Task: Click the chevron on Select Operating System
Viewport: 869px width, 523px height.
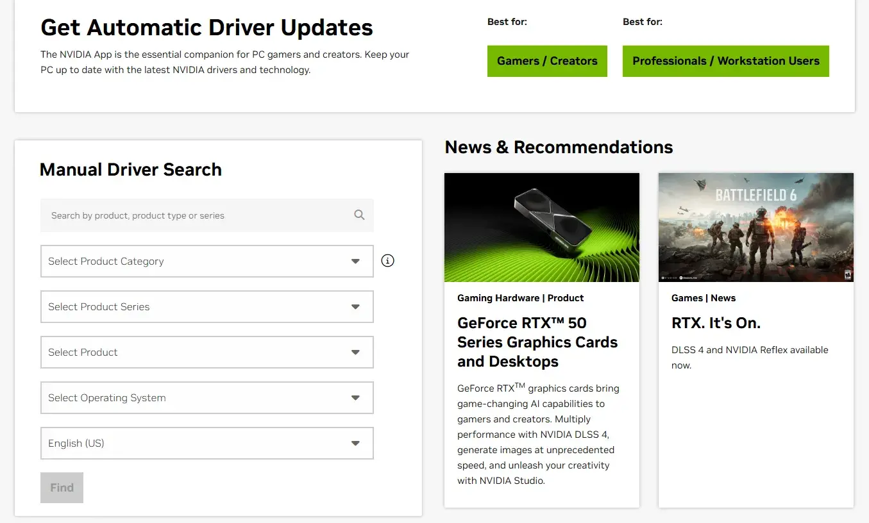Action: pos(355,397)
